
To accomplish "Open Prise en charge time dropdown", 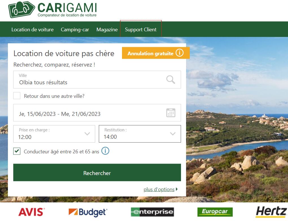I will (x=54, y=134).
